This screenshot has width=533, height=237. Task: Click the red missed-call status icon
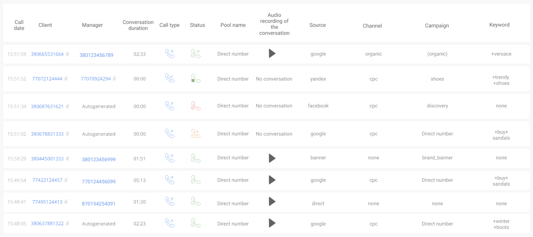click(x=195, y=106)
